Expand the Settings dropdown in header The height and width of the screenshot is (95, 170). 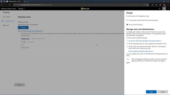[x=22, y=9]
